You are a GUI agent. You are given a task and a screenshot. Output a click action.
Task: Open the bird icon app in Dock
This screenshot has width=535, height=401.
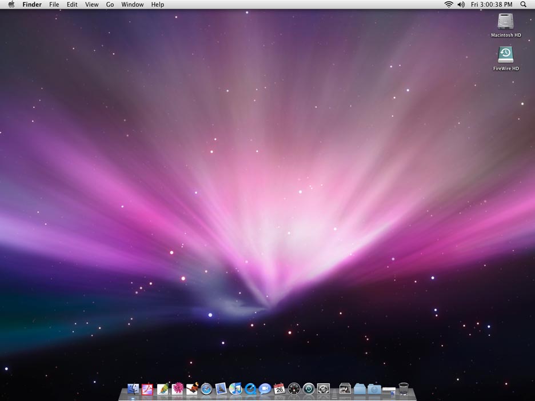(192, 388)
